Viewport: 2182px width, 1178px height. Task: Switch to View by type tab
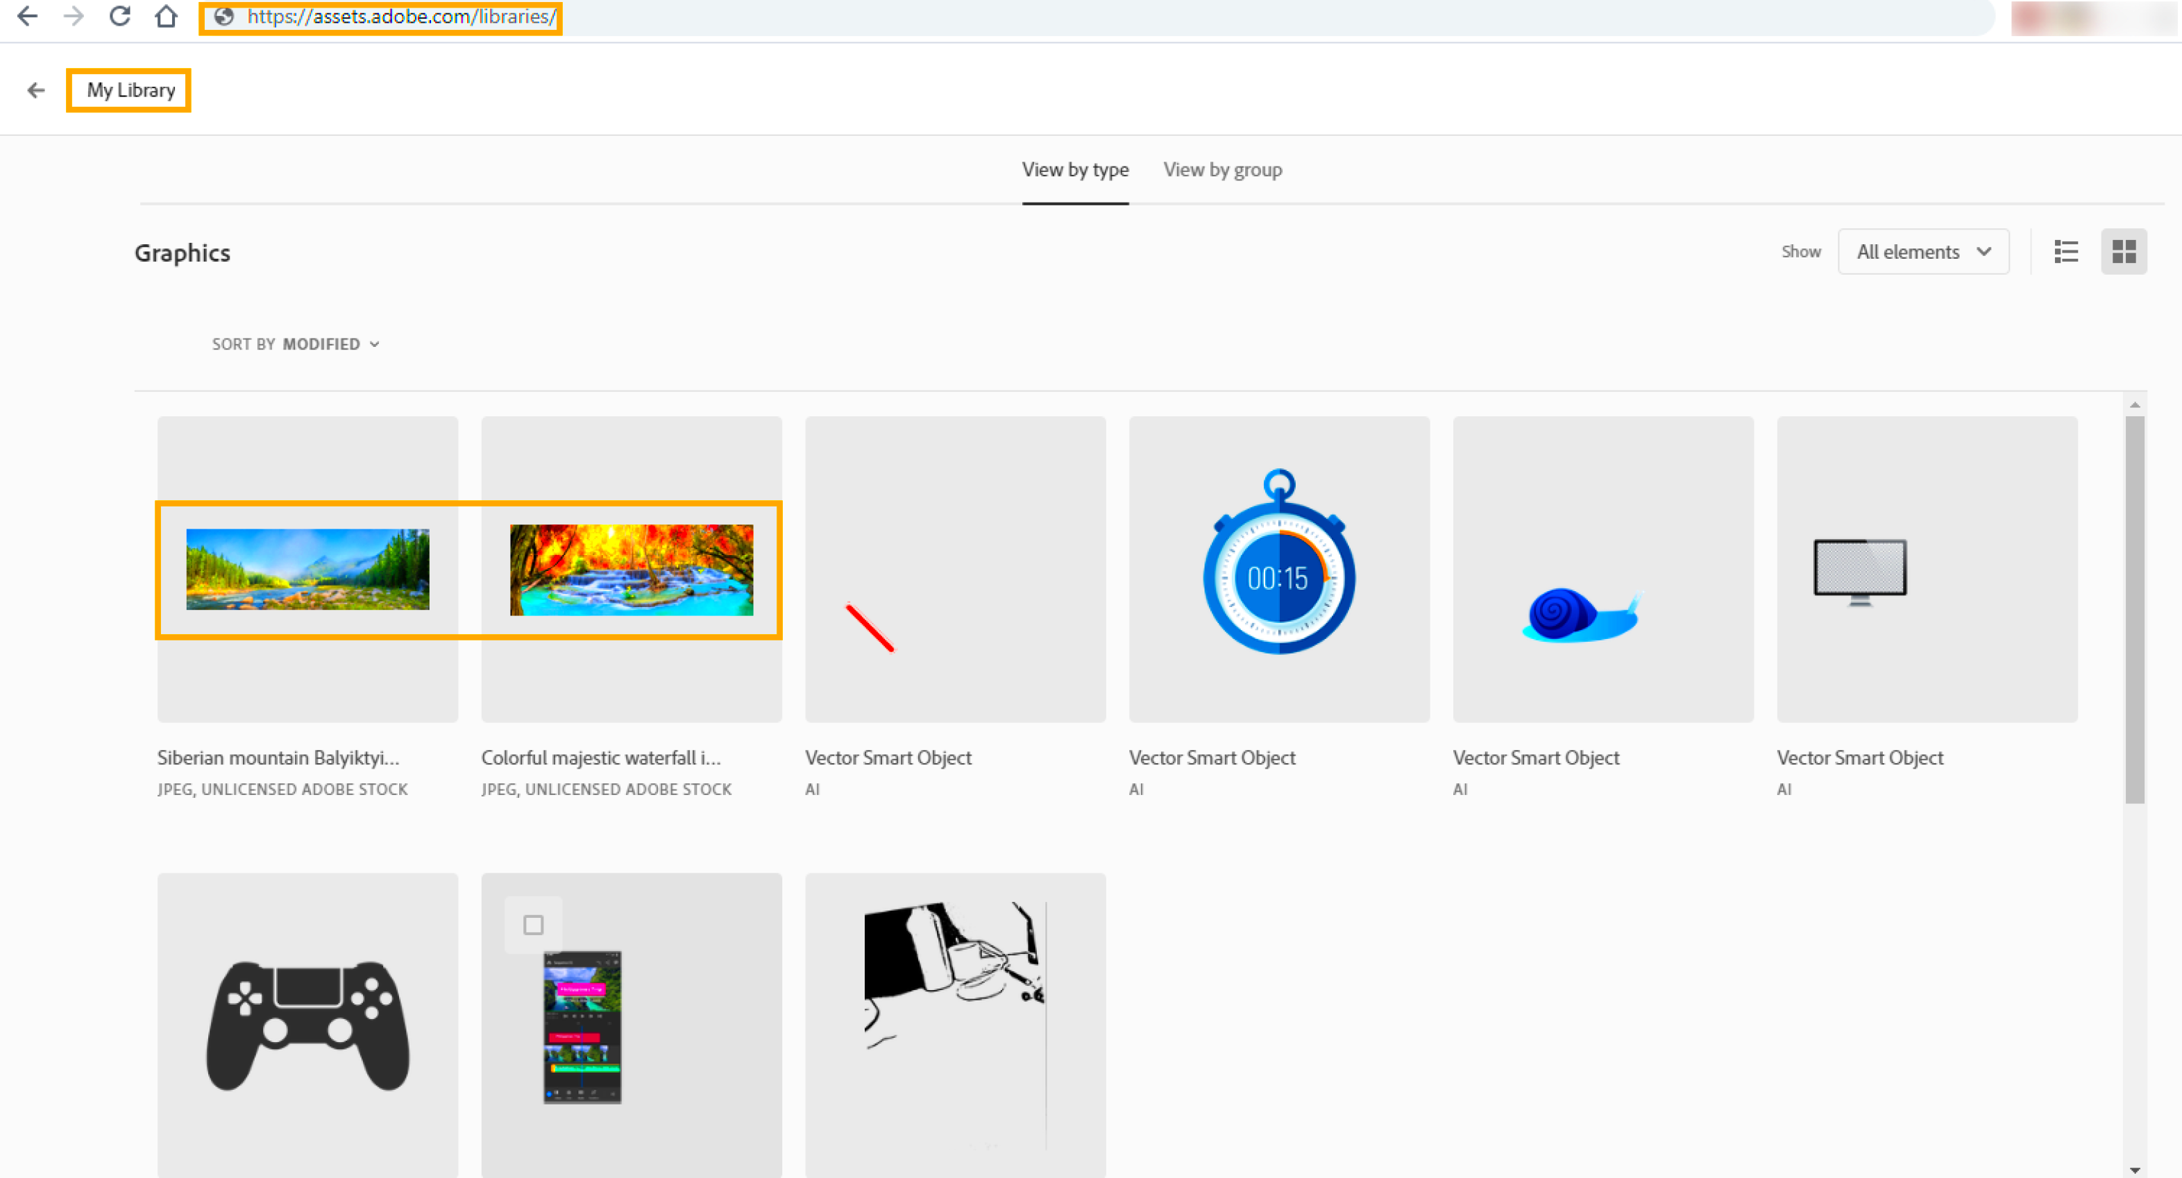[x=1074, y=170]
